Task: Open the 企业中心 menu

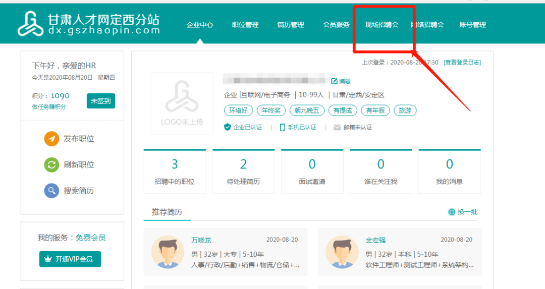Action: click(x=200, y=25)
